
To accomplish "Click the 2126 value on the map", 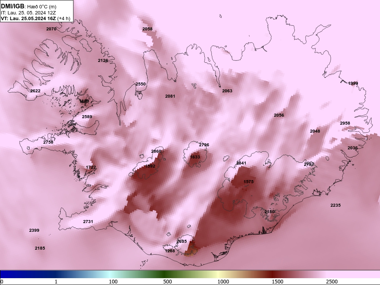I will tap(103, 60).
